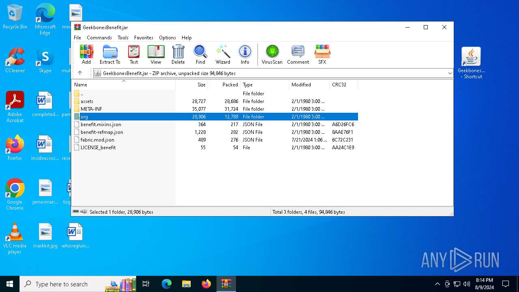519x292 pixels.
Task: Open the notification center icon
Action: click(506, 284)
